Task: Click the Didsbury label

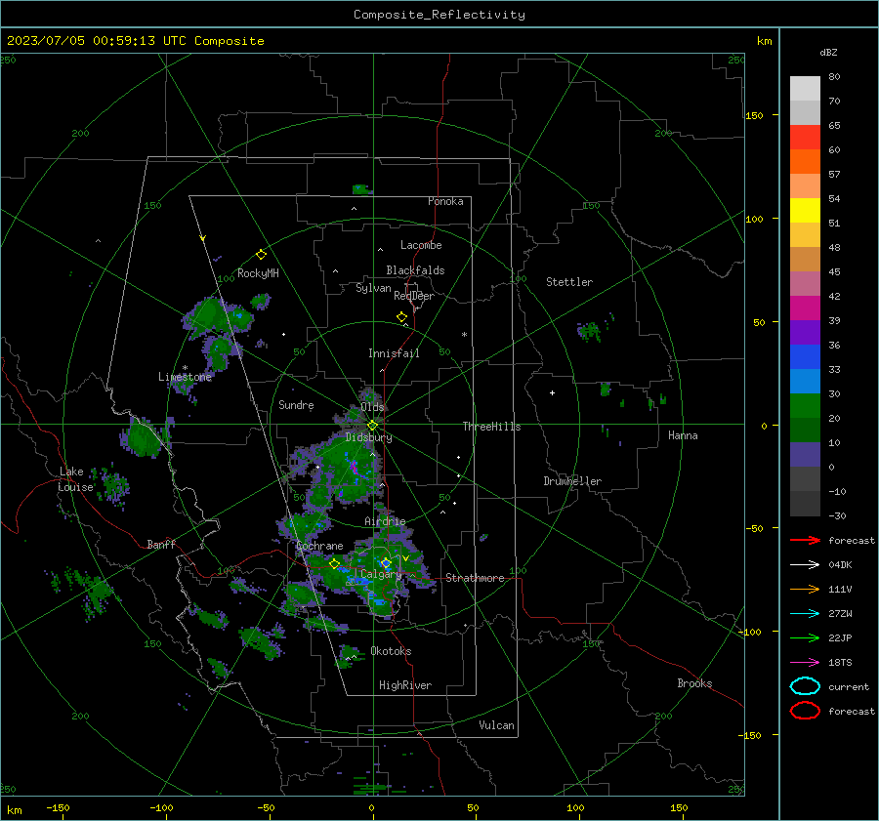Action: (368, 437)
